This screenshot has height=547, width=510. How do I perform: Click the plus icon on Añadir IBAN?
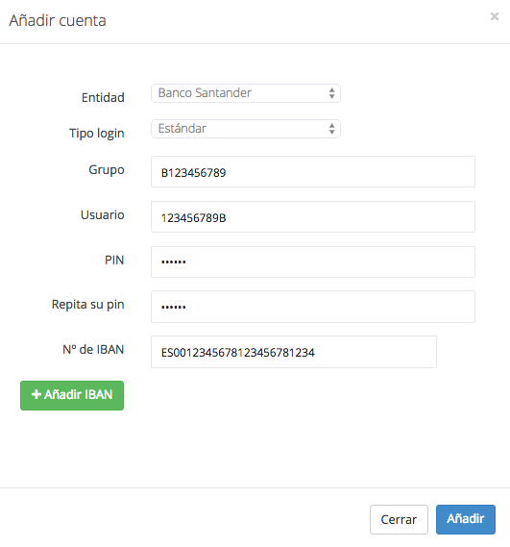[x=36, y=394]
